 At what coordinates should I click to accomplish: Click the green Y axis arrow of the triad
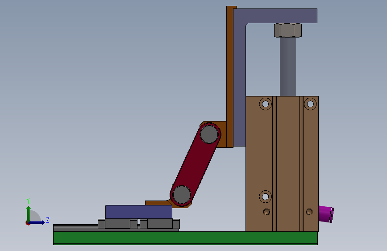pyautogui.click(x=29, y=213)
